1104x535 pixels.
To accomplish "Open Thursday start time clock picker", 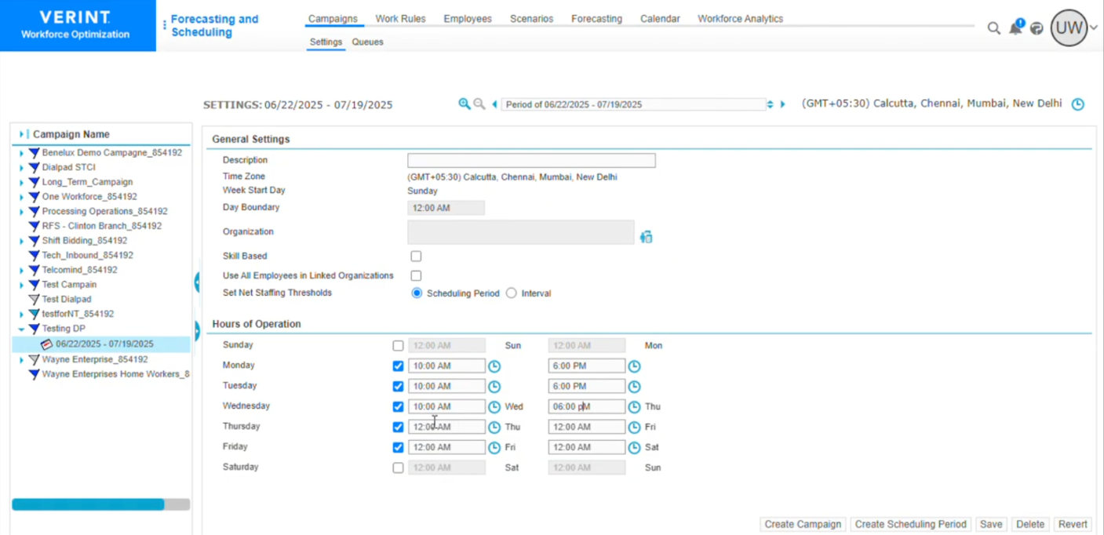I will click(x=494, y=428).
